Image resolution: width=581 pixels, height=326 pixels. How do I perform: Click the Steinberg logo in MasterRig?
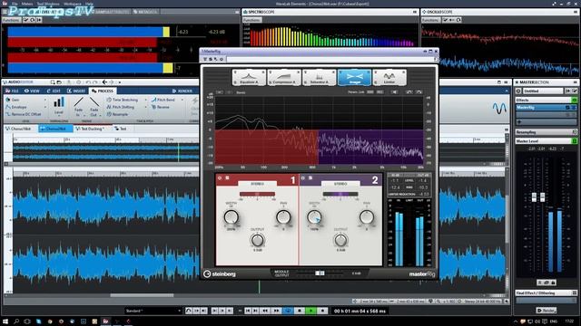click(x=220, y=273)
